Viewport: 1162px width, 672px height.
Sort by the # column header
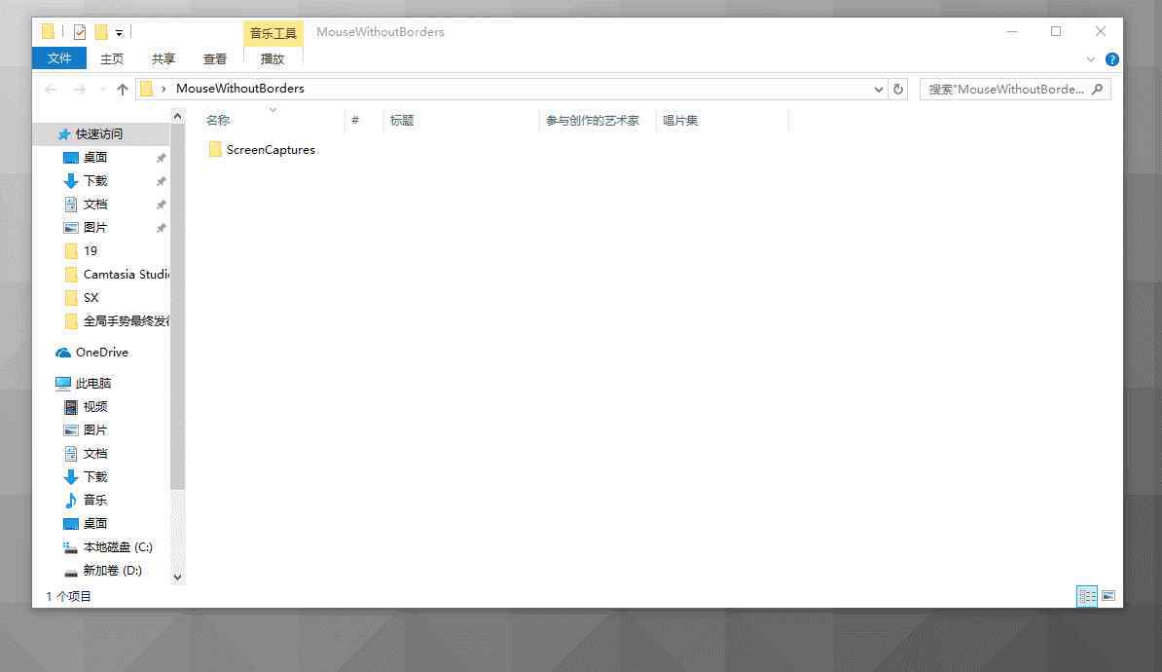coord(355,120)
